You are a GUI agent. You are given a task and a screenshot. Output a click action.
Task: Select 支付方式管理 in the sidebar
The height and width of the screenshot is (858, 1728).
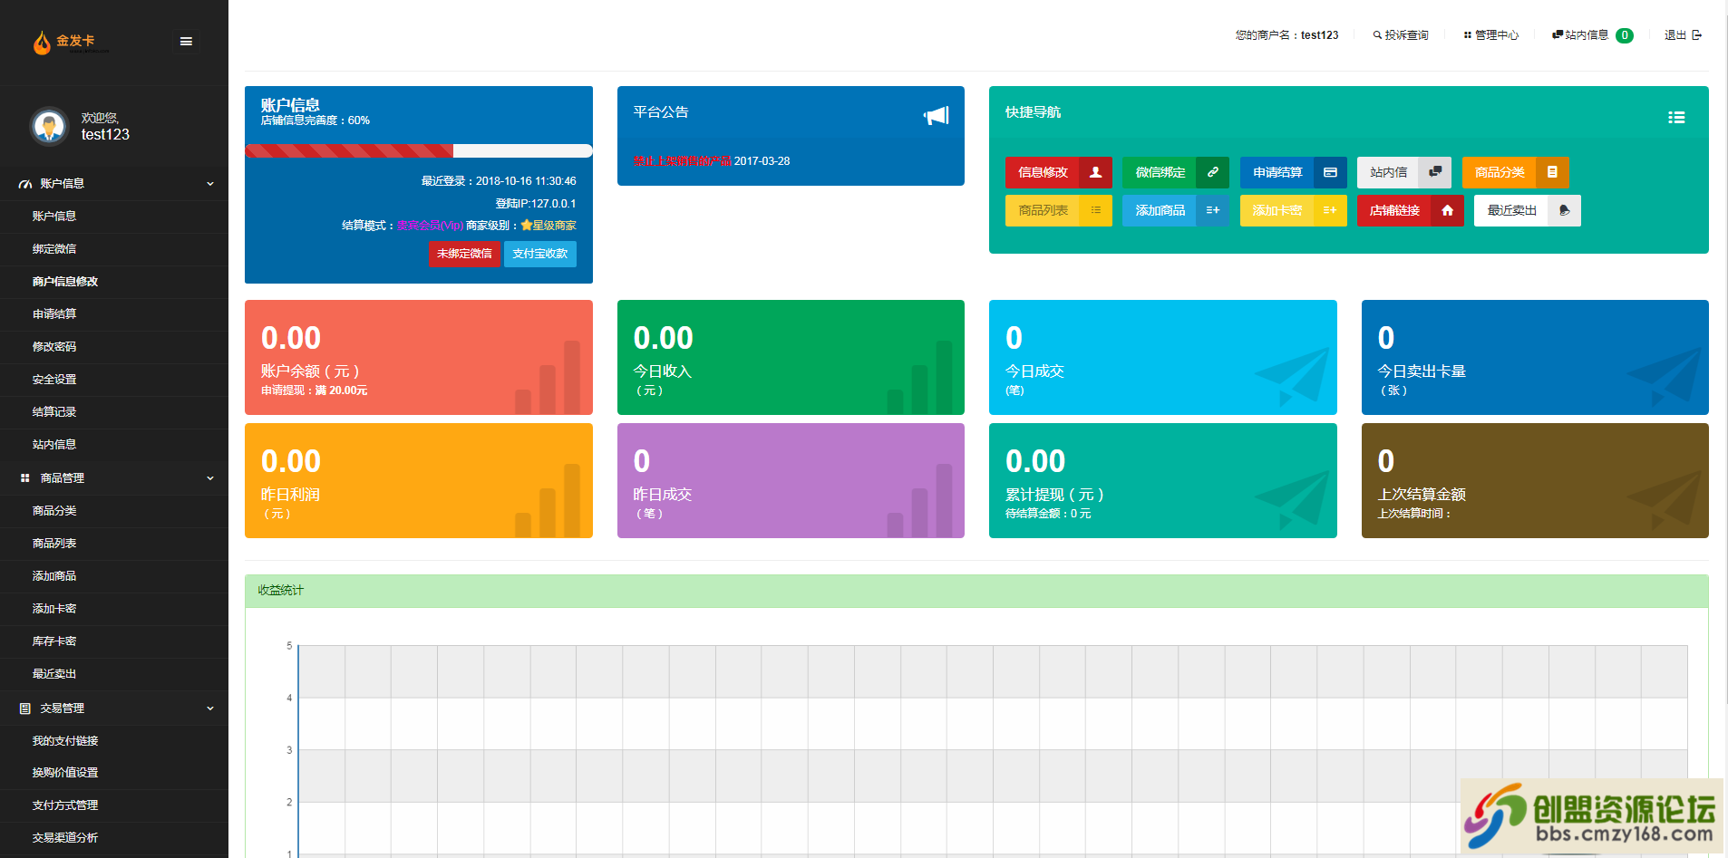point(114,805)
